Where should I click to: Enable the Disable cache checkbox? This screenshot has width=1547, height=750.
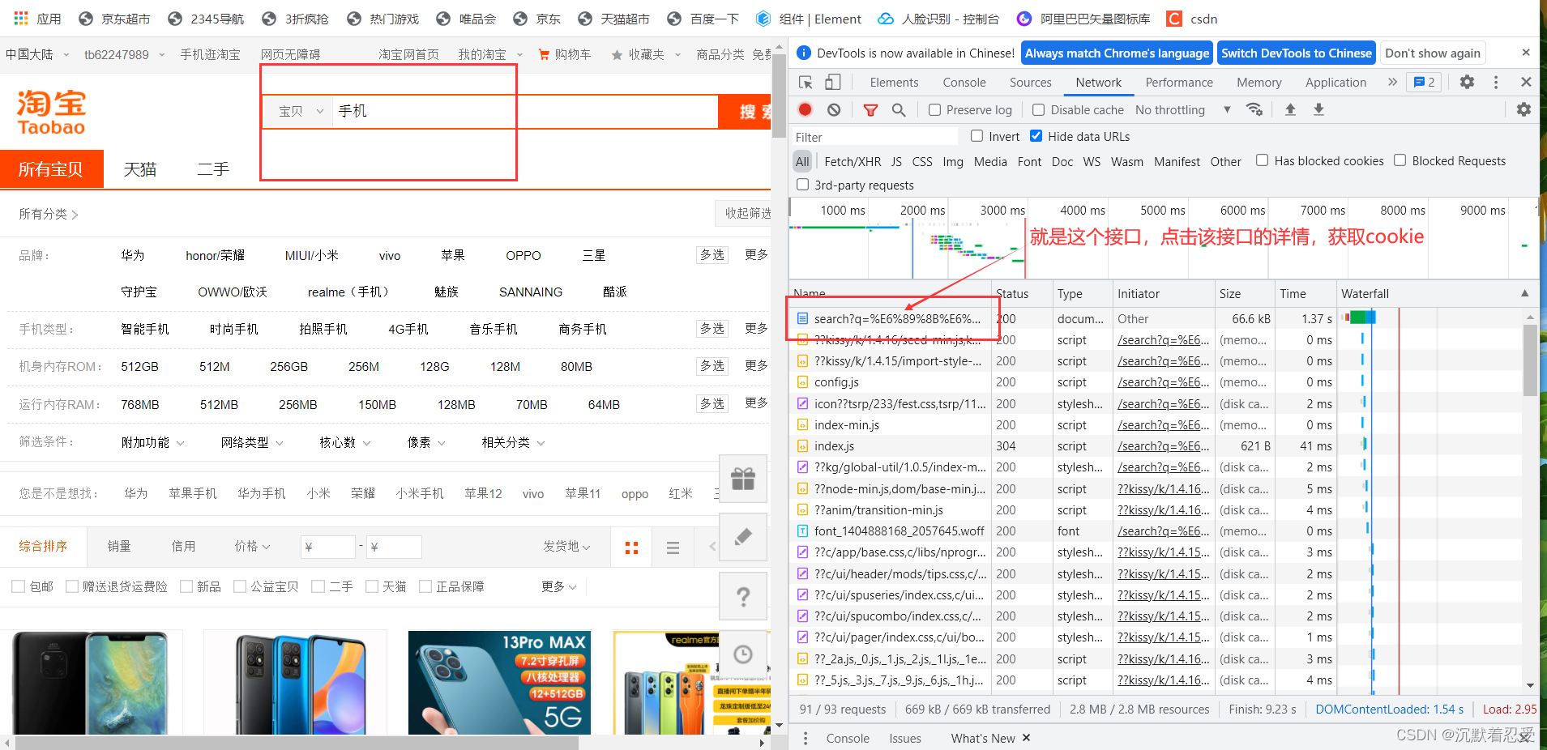click(1038, 109)
